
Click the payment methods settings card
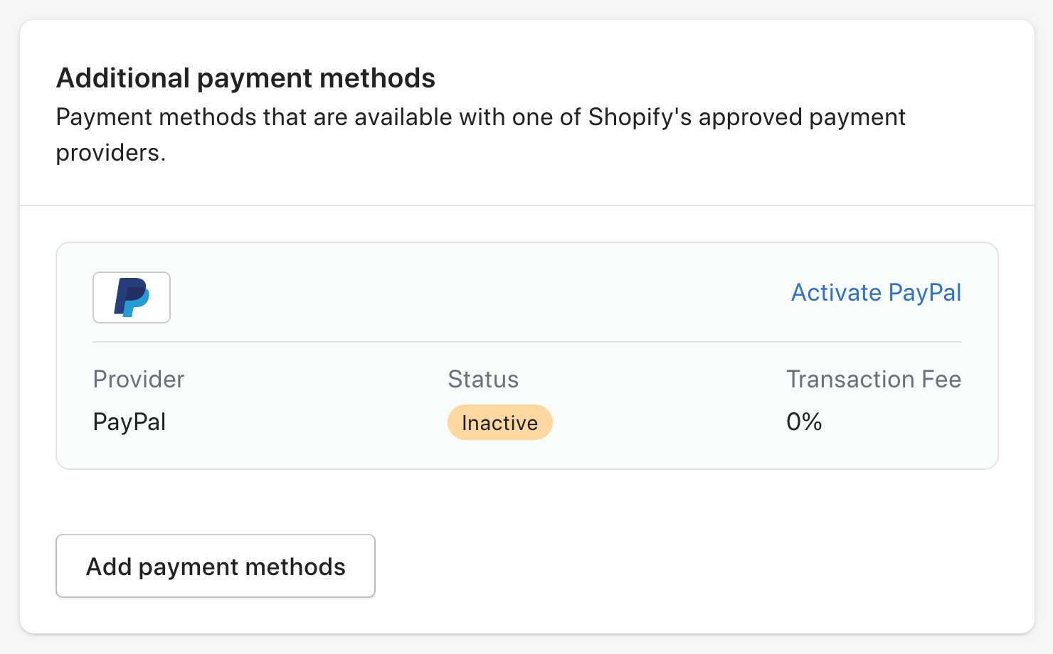click(526, 327)
